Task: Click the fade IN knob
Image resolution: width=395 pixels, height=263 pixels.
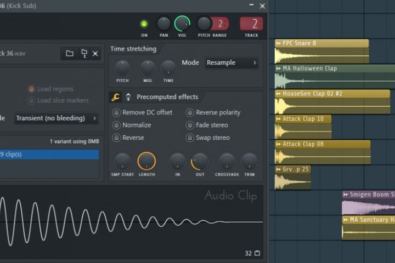Action: (x=178, y=161)
